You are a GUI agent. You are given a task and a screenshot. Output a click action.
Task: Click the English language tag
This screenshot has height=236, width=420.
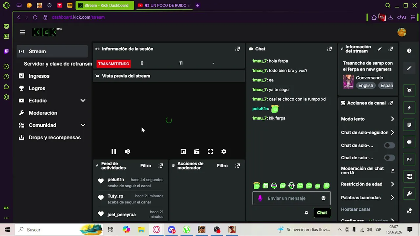click(x=366, y=86)
